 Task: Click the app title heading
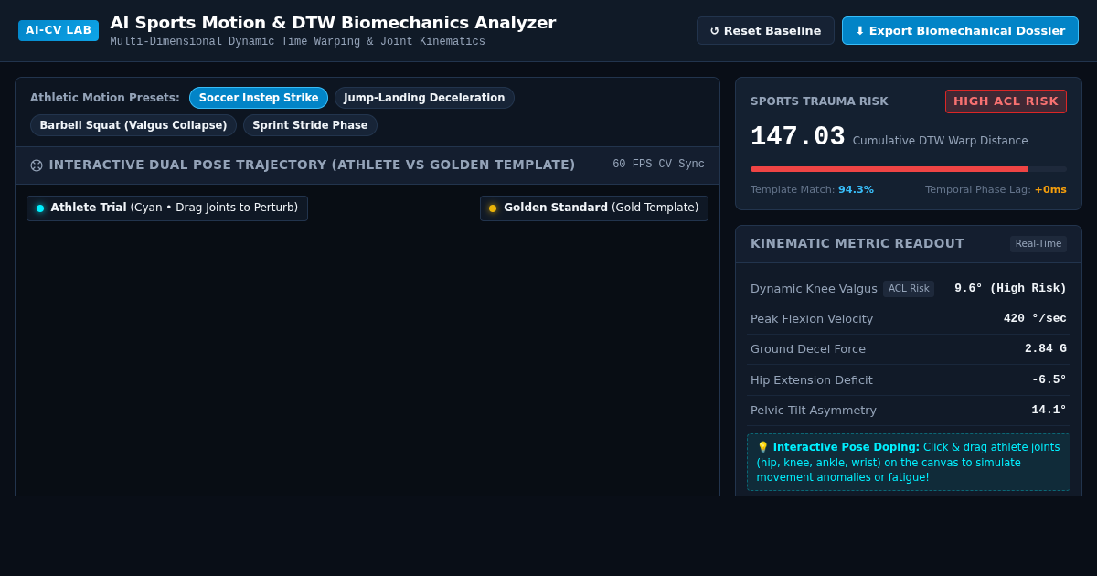333,23
